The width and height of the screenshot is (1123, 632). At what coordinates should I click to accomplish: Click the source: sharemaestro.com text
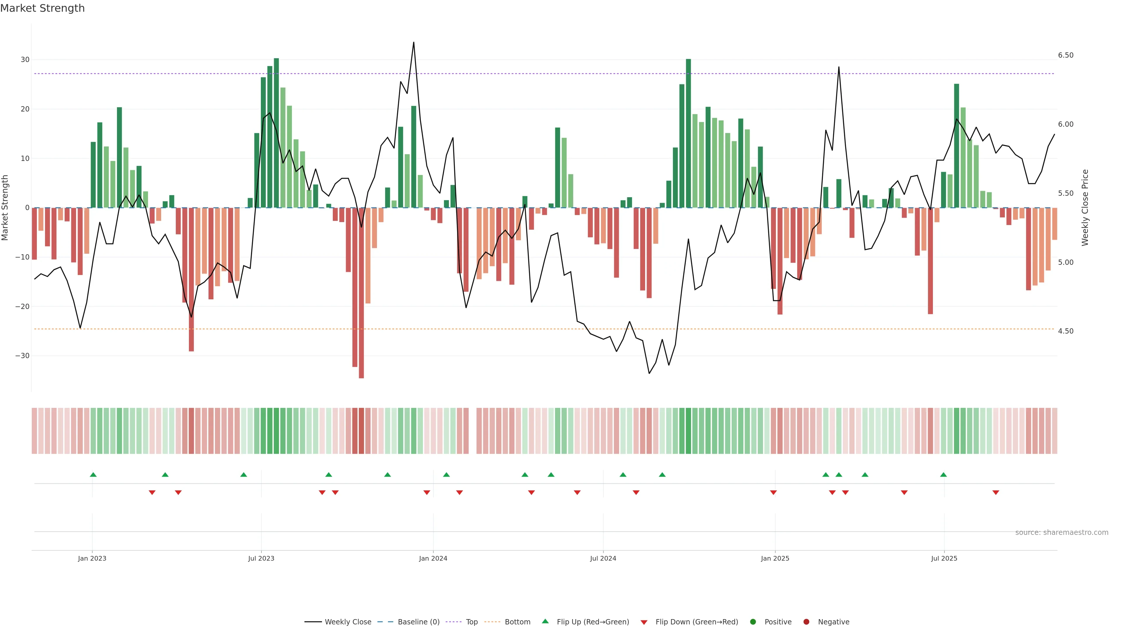pyautogui.click(x=1062, y=532)
